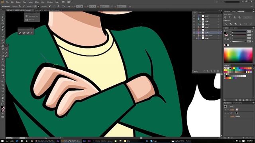Click the Windows Start button
Screen dimensions: 255x143
pyautogui.click(x=2, y=141)
